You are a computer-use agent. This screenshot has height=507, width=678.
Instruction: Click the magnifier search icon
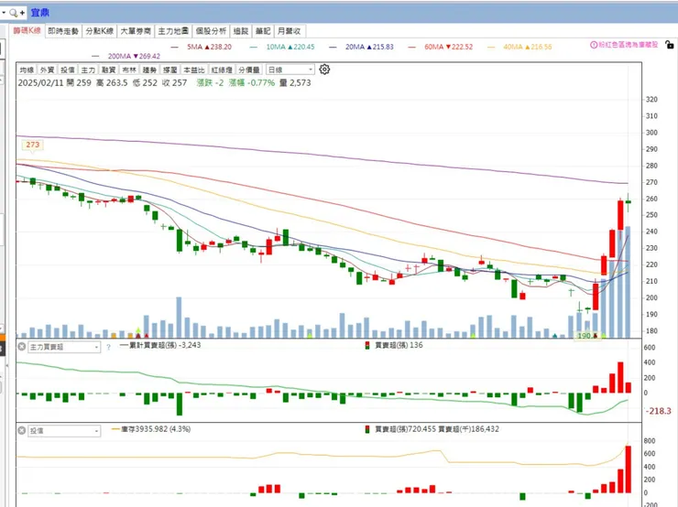(14, 13)
